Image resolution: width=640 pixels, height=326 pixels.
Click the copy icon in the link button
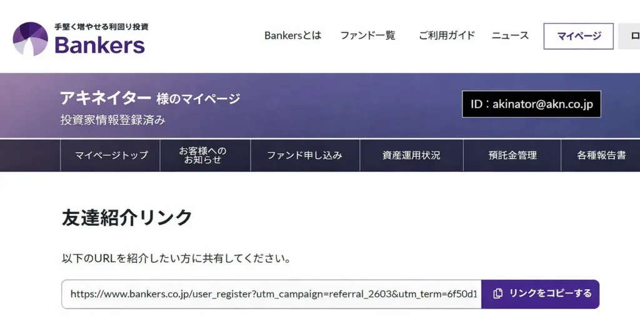click(x=497, y=293)
